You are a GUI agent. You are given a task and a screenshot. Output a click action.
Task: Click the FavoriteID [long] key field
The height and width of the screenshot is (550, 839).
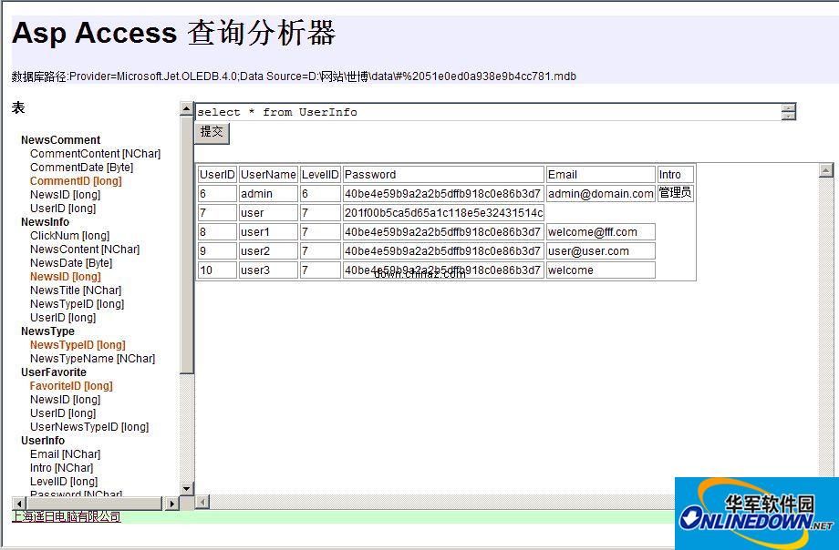[71, 386]
